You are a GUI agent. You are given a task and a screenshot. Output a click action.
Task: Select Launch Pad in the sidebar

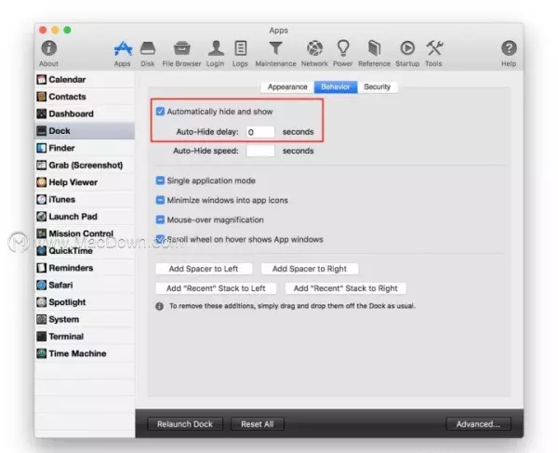coord(85,217)
